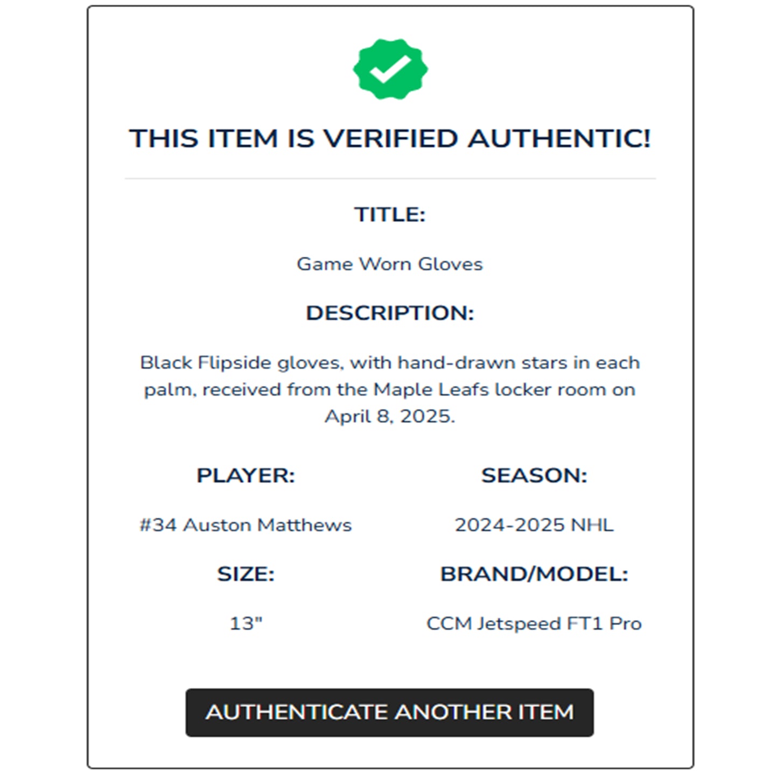The height and width of the screenshot is (778, 778).
Task: Click the 2024-2025 NHL season value
Action: click(534, 525)
